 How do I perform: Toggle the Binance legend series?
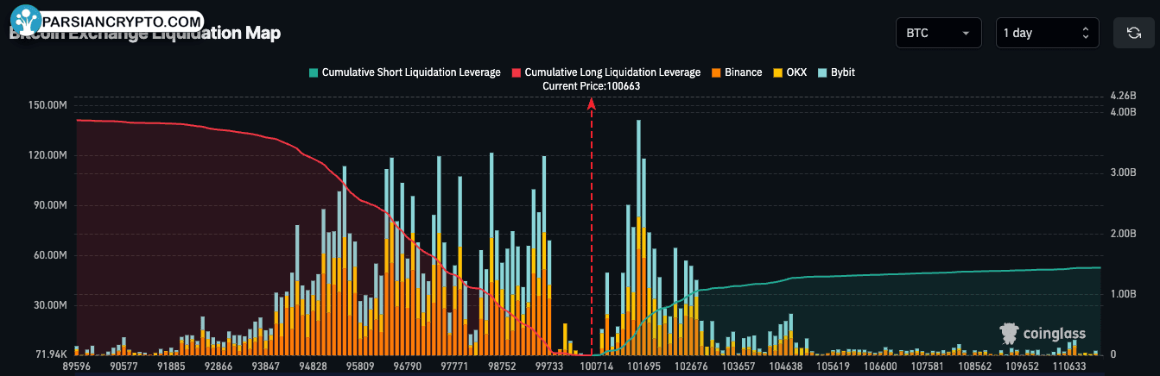pyautogui.click(x=737, y=72)
